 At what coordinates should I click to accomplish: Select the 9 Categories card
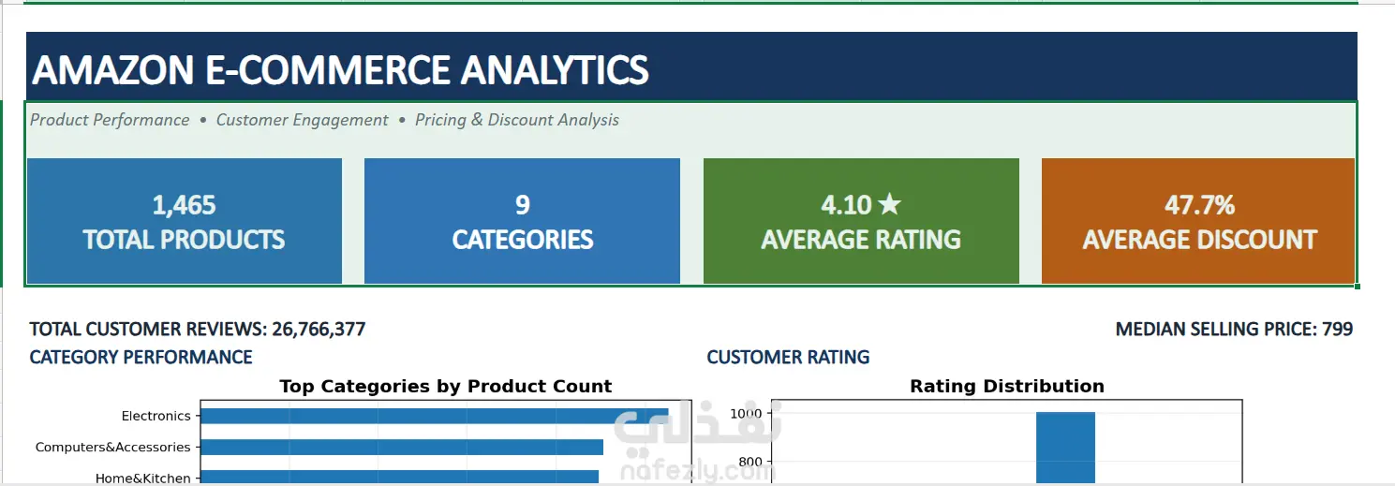522,221
